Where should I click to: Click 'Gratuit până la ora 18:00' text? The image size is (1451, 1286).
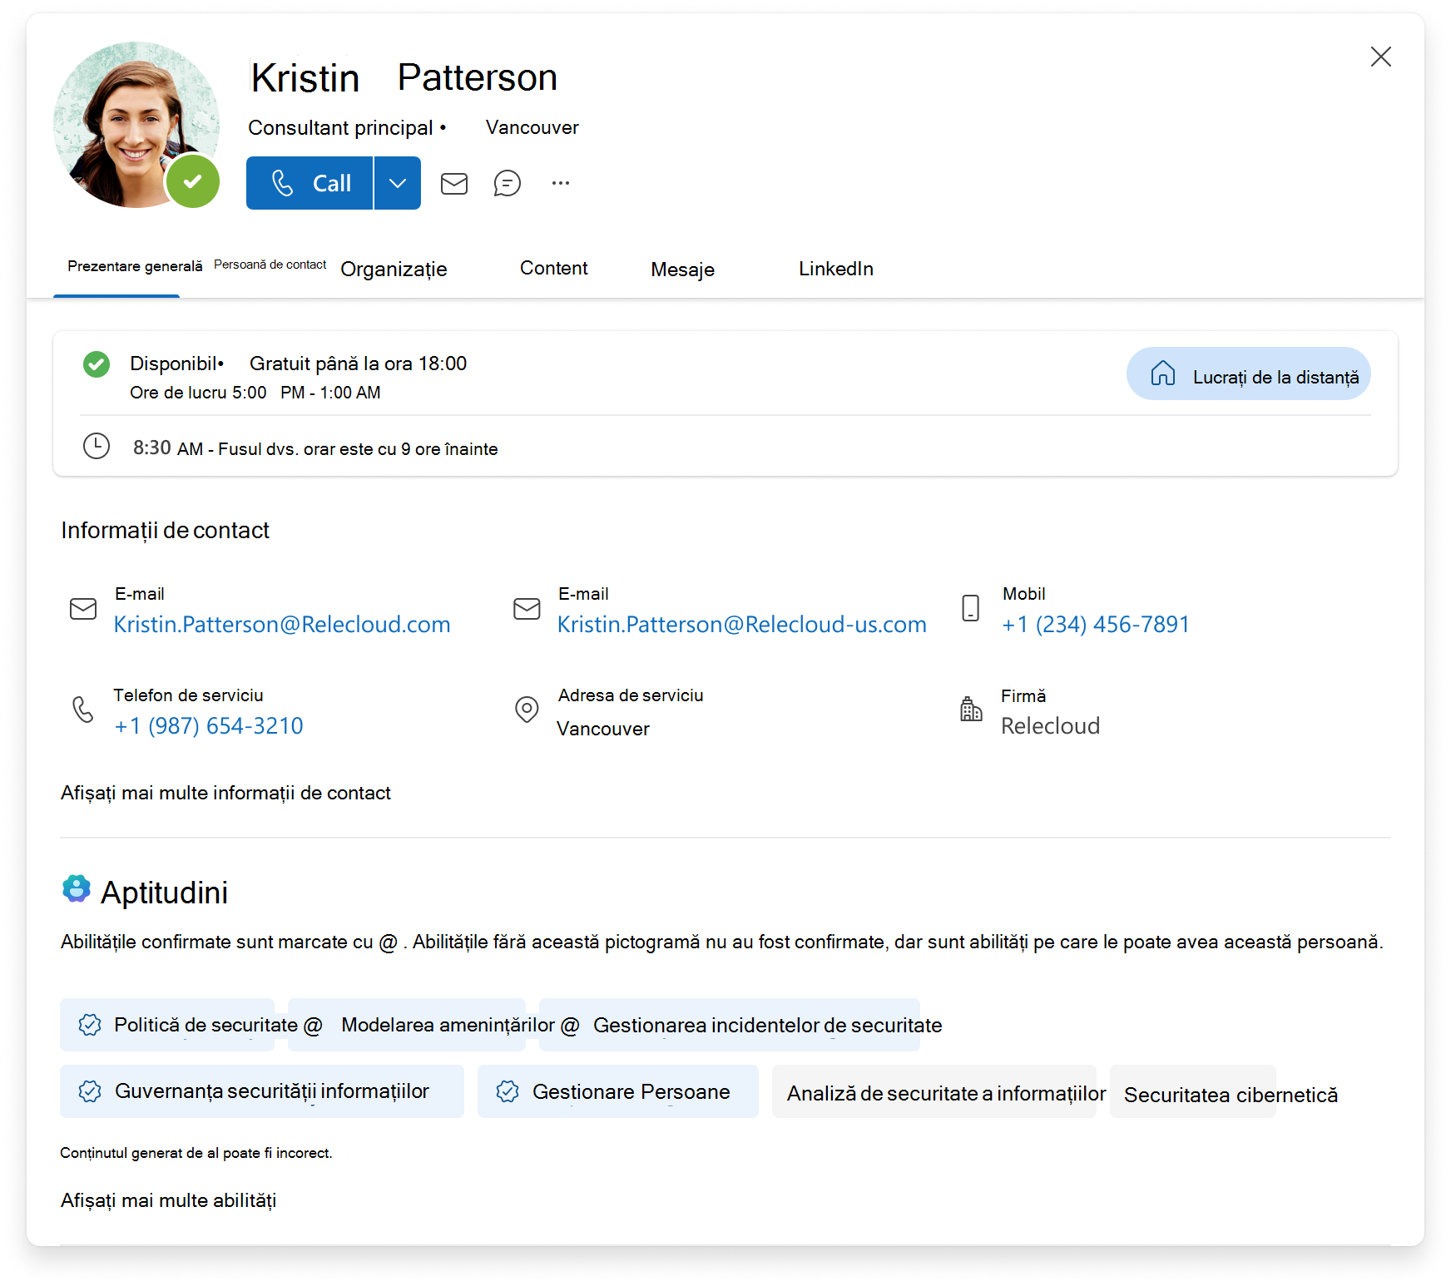[358, 364]
